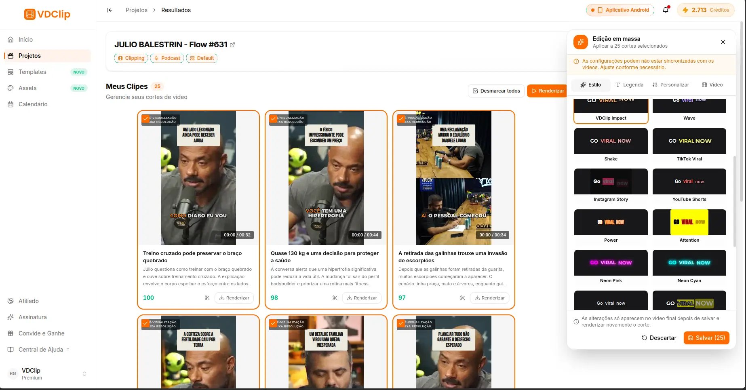Open external link icon beside Flow #631

232,45
